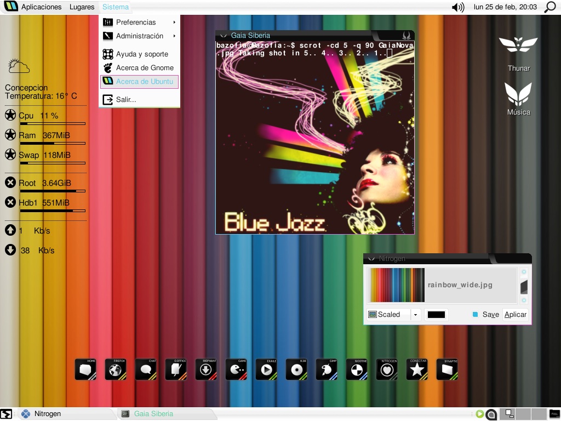Launch the Home folder dock icon

tap(85, 369)
